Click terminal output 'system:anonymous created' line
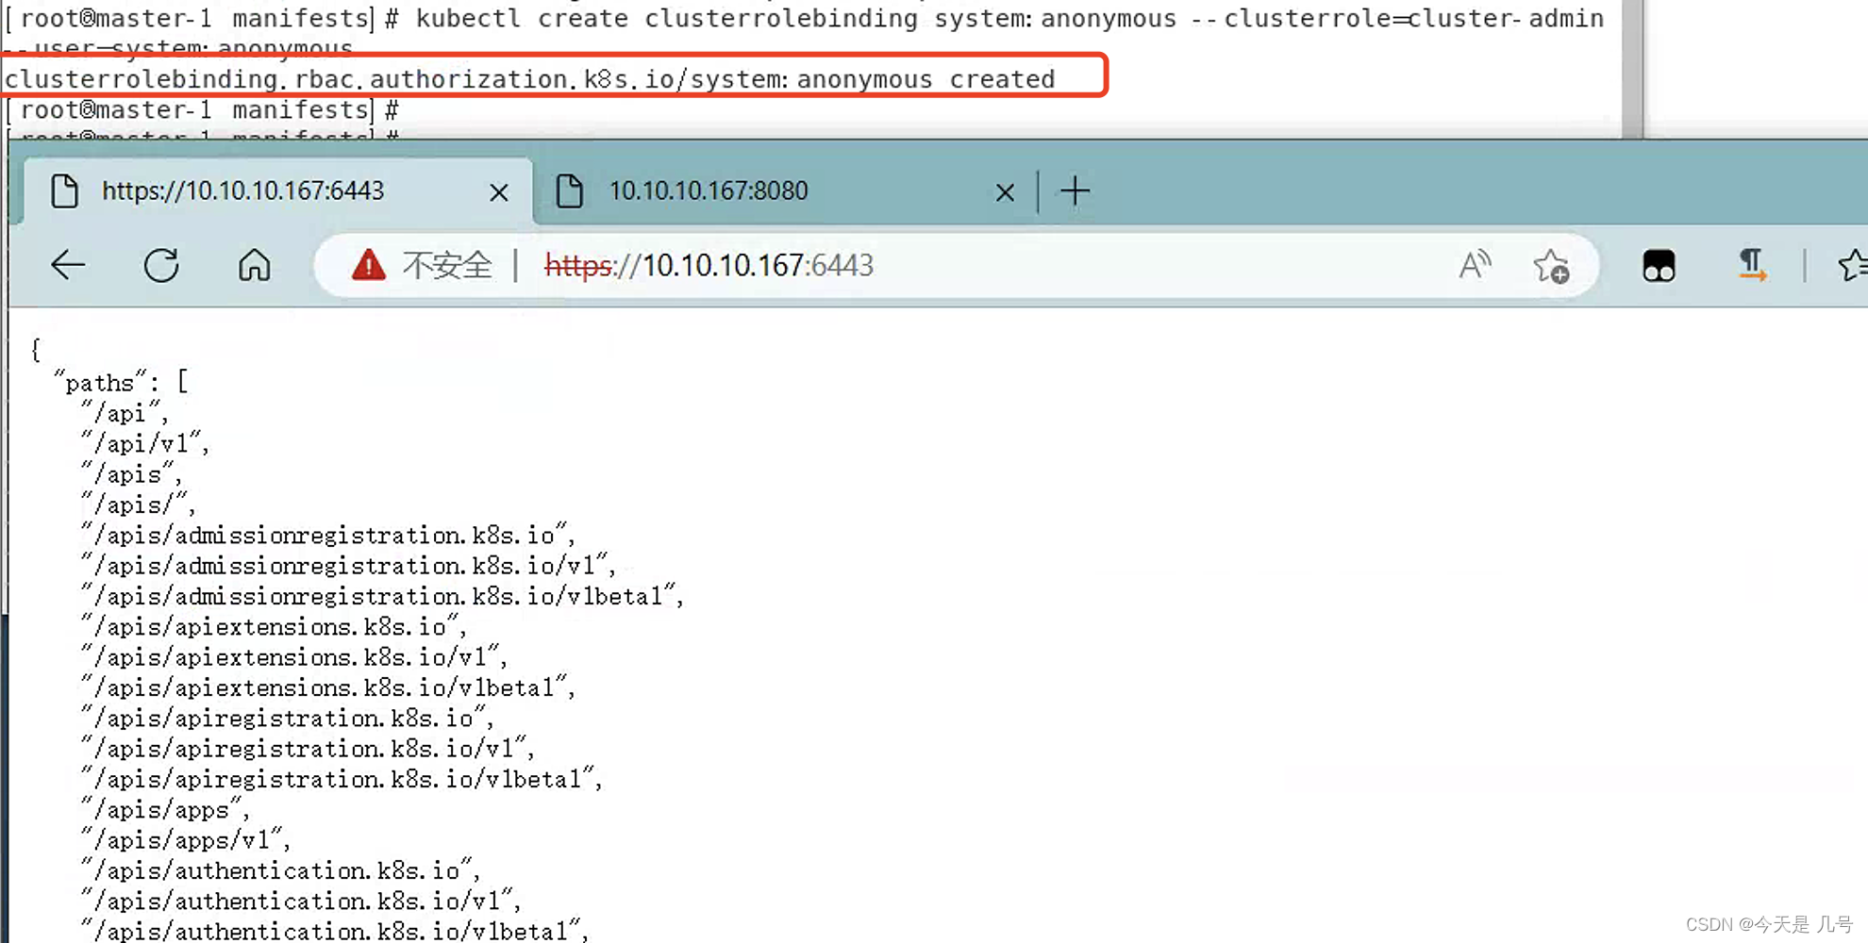 [x=530, y=79]
